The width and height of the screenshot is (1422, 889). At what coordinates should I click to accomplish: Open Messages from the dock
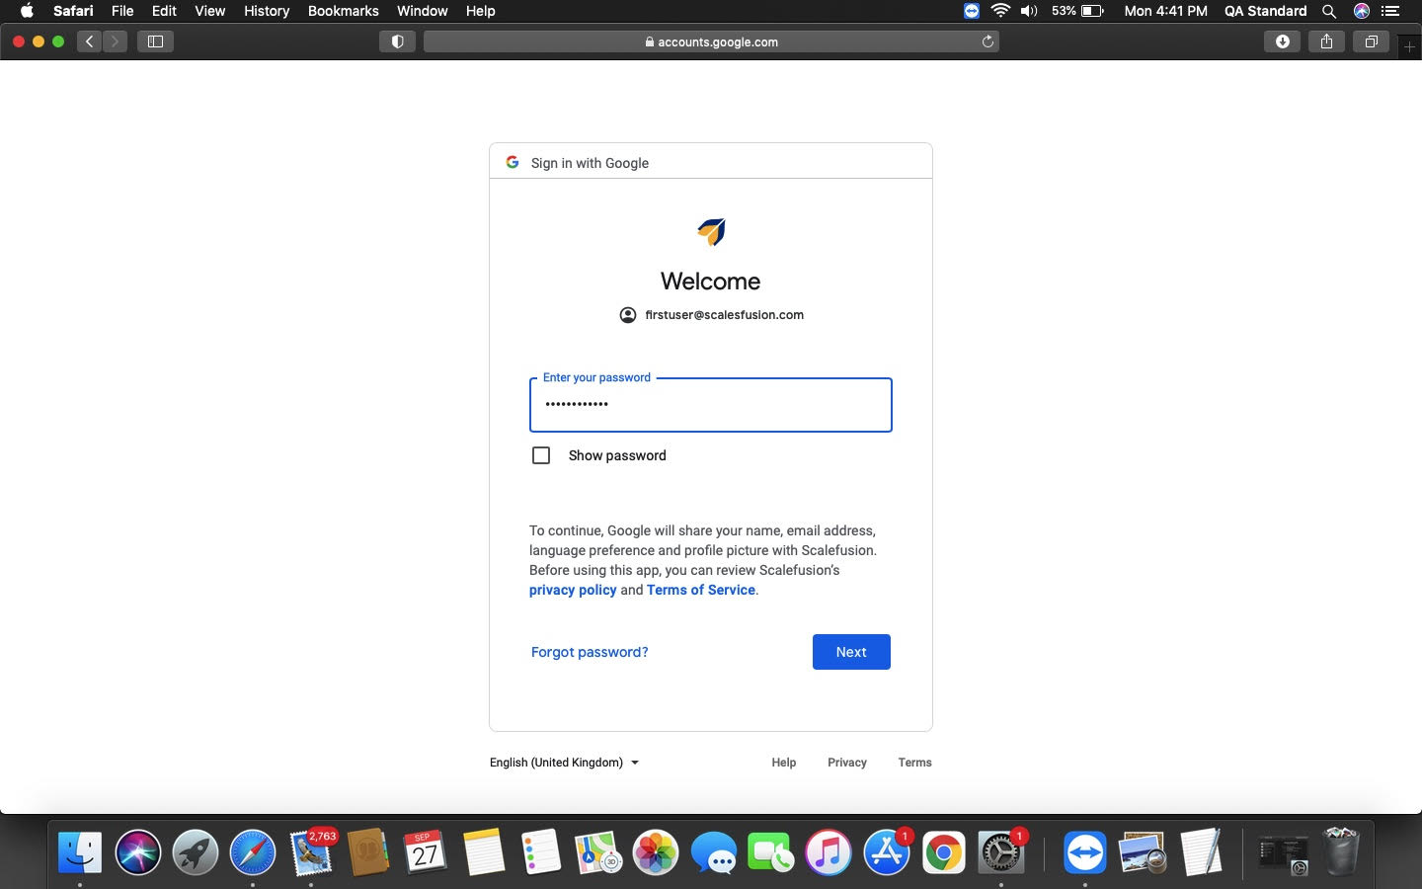(714, 851)
